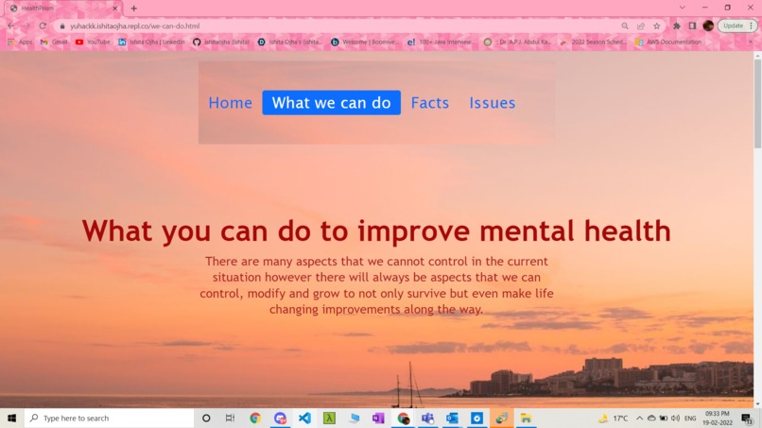The height and width of the screenshot is (428, 762).
Task: Open the Chrome profile avatar
Action: (708, 26)
